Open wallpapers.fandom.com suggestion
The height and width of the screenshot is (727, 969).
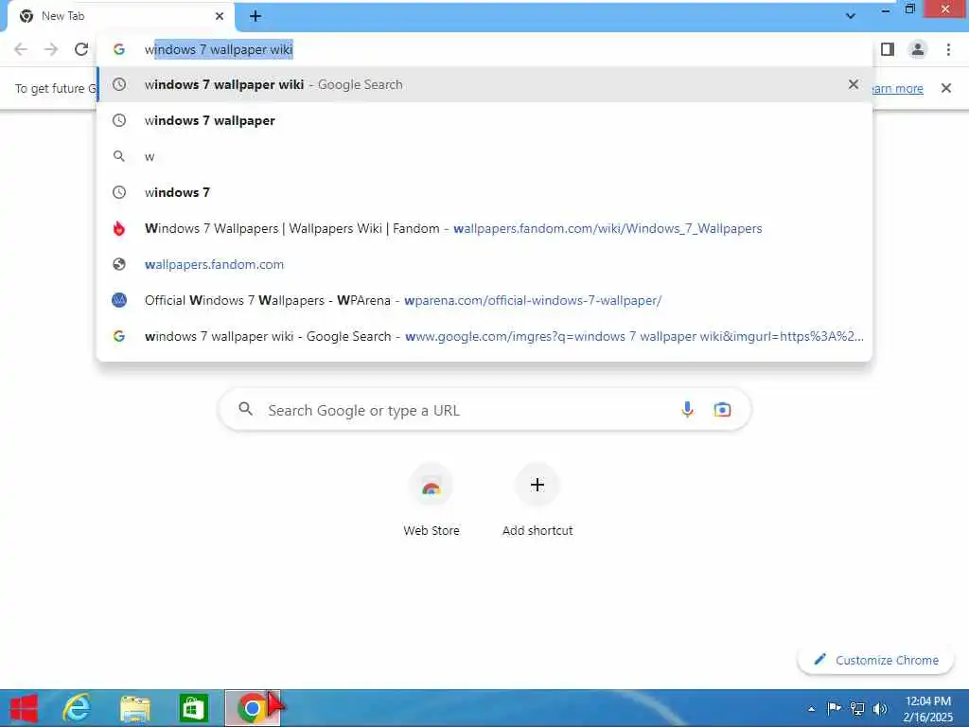(x=484, y=264)
